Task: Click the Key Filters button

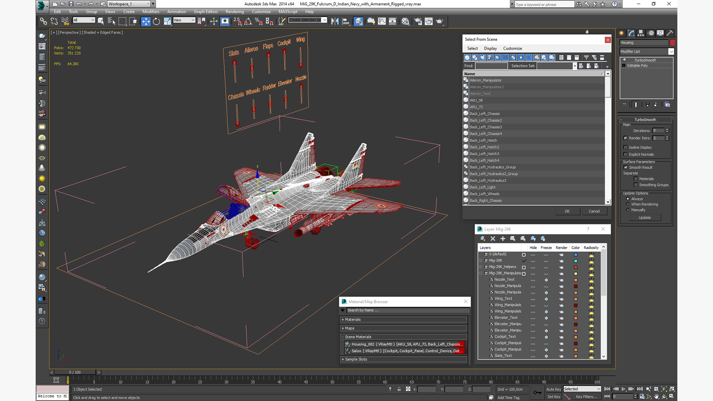Action: pyautogui.click(x=586, y=397)
